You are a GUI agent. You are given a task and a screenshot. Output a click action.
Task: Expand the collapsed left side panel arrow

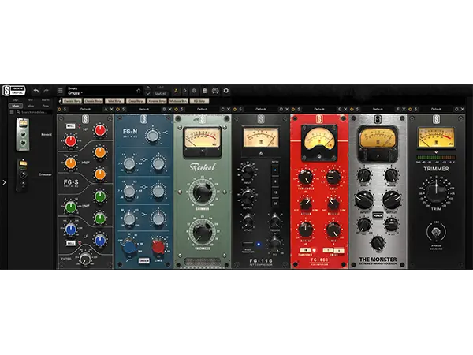4,182
